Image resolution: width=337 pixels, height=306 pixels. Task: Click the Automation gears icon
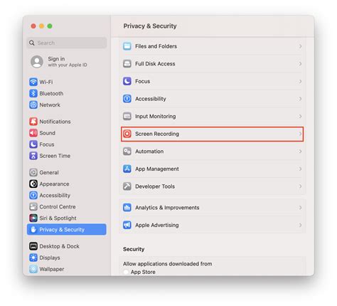click(127, 152)
